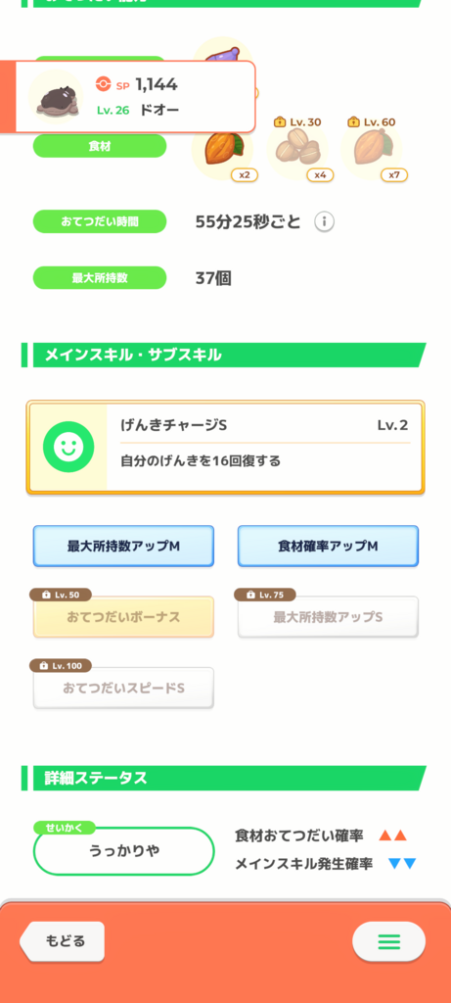Tap the green smiley main skill icon
The height and width of the screenshot is (1003, 451).
(x=68, y=447)
